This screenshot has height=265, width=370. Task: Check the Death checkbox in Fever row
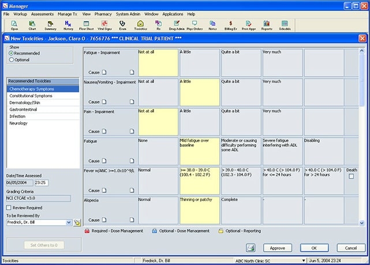352,176
